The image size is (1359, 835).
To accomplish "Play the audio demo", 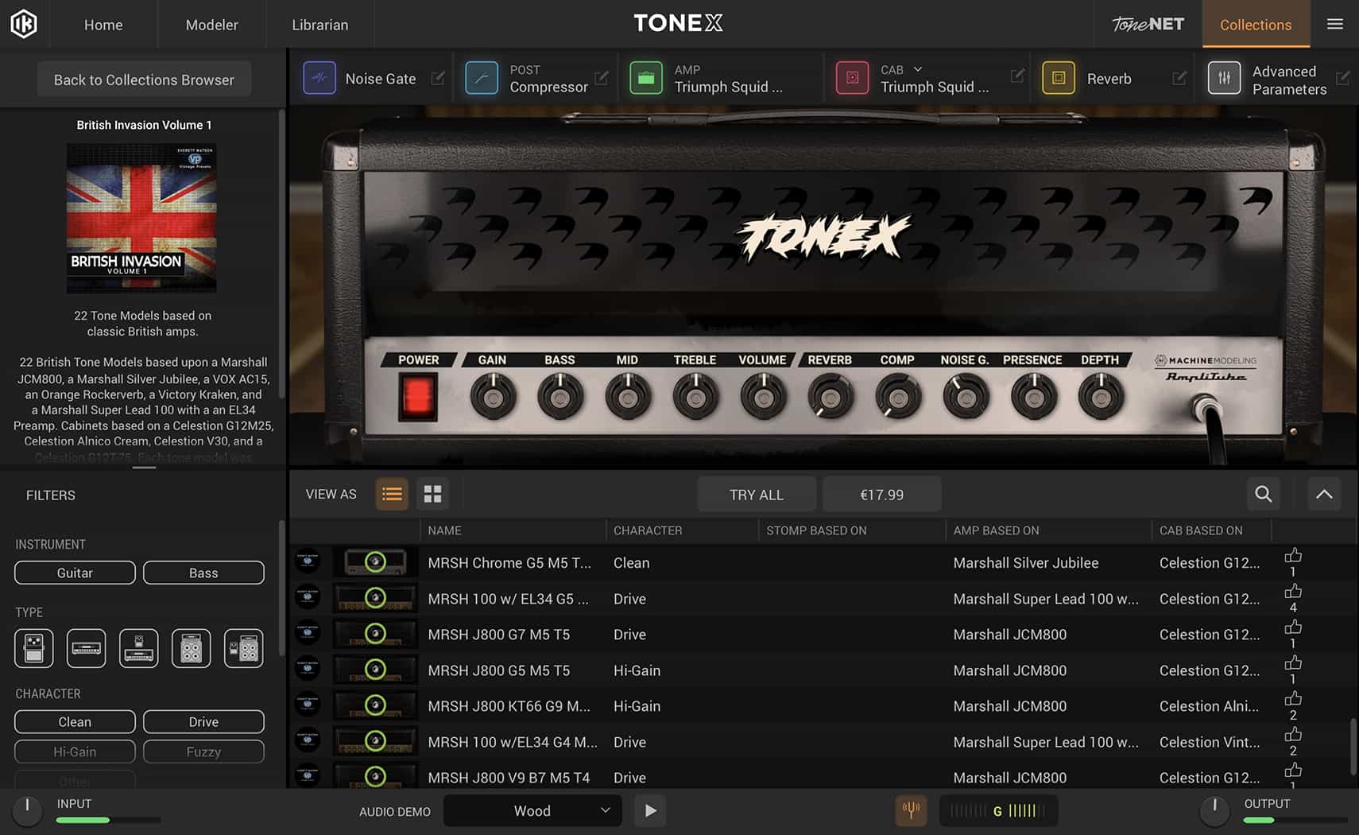I will 650,810.
